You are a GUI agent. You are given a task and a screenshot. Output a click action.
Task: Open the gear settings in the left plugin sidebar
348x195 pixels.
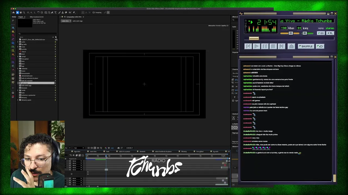pos(13,93)
